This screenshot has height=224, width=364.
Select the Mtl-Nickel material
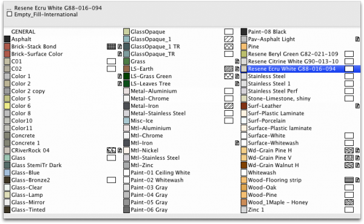pyautogui.click(x=144, y=150)
